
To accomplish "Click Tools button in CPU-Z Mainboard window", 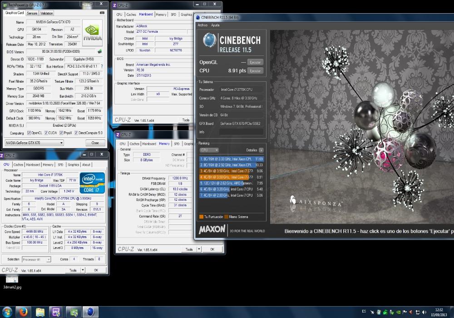I will 186,120.
